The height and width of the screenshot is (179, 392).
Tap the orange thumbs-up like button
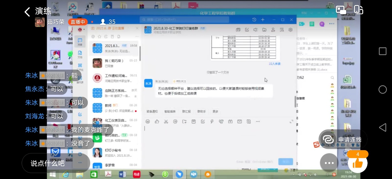(358, 163)
